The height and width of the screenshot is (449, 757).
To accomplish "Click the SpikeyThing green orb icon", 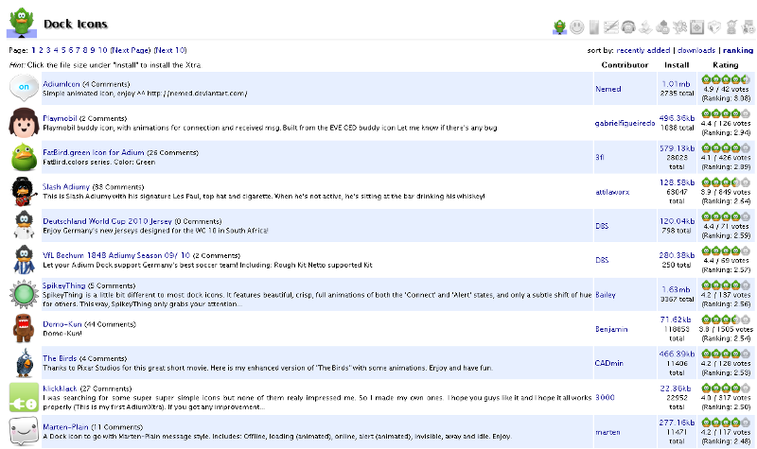I will pyautogui.click(x=24, y=294).
